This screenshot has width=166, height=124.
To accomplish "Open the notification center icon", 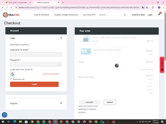I will (162, 122).
